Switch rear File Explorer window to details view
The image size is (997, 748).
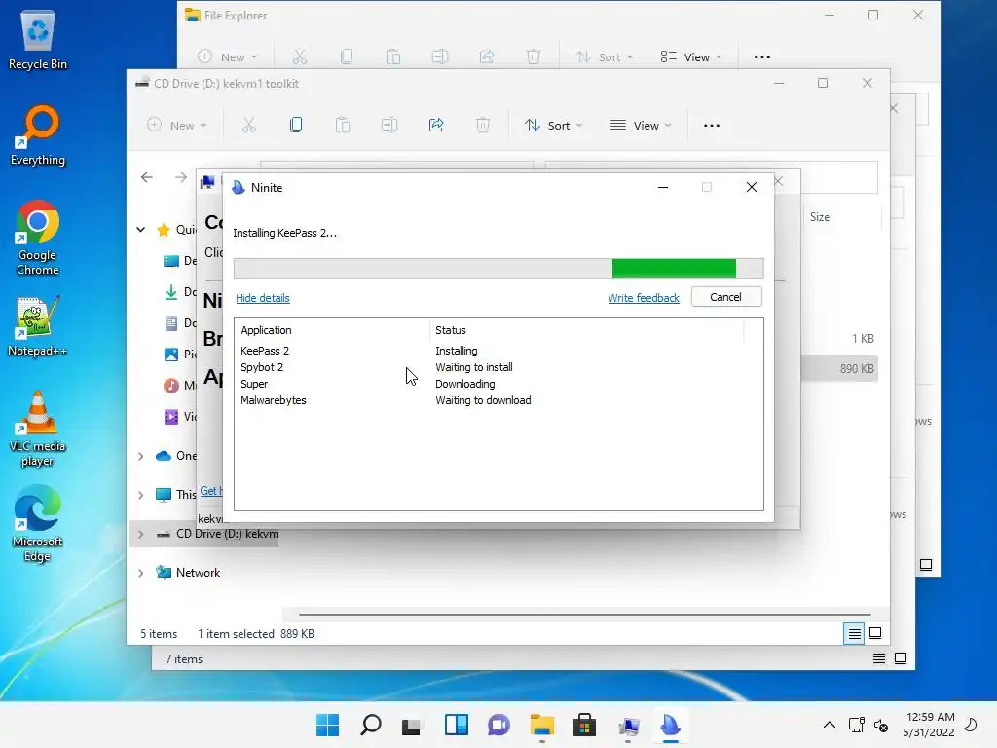(879, 658)
